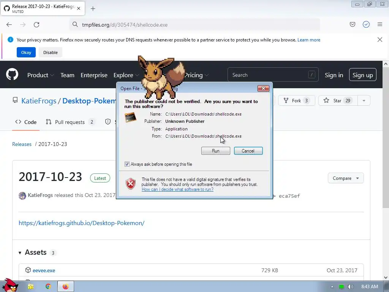Click the Firefox taskbar button
Screen dimensions: 389x292
pyautogui.click(x=65, y=287)
